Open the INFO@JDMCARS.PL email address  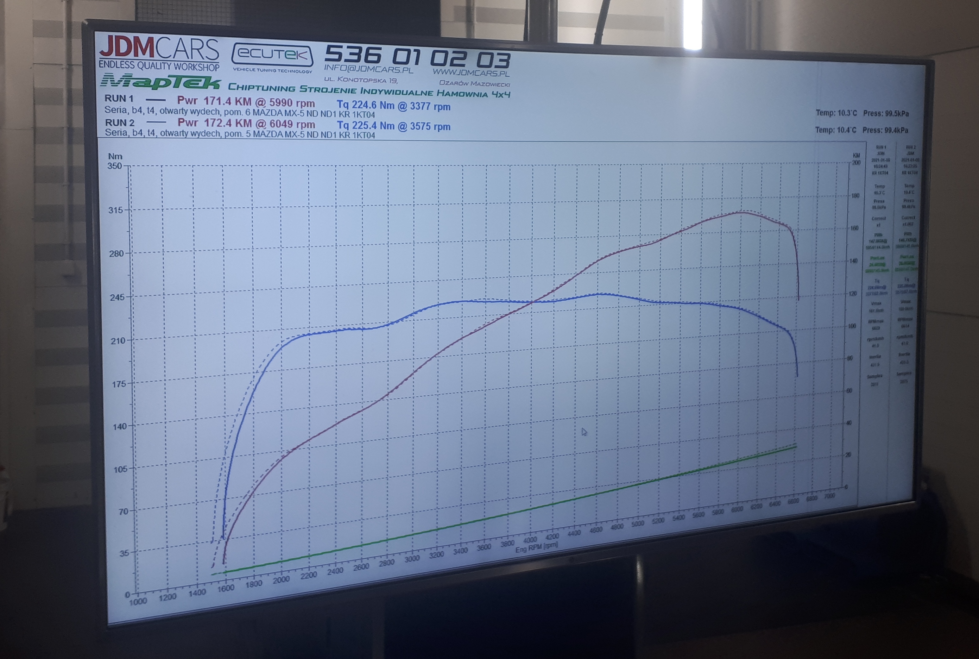coord(368,69)
